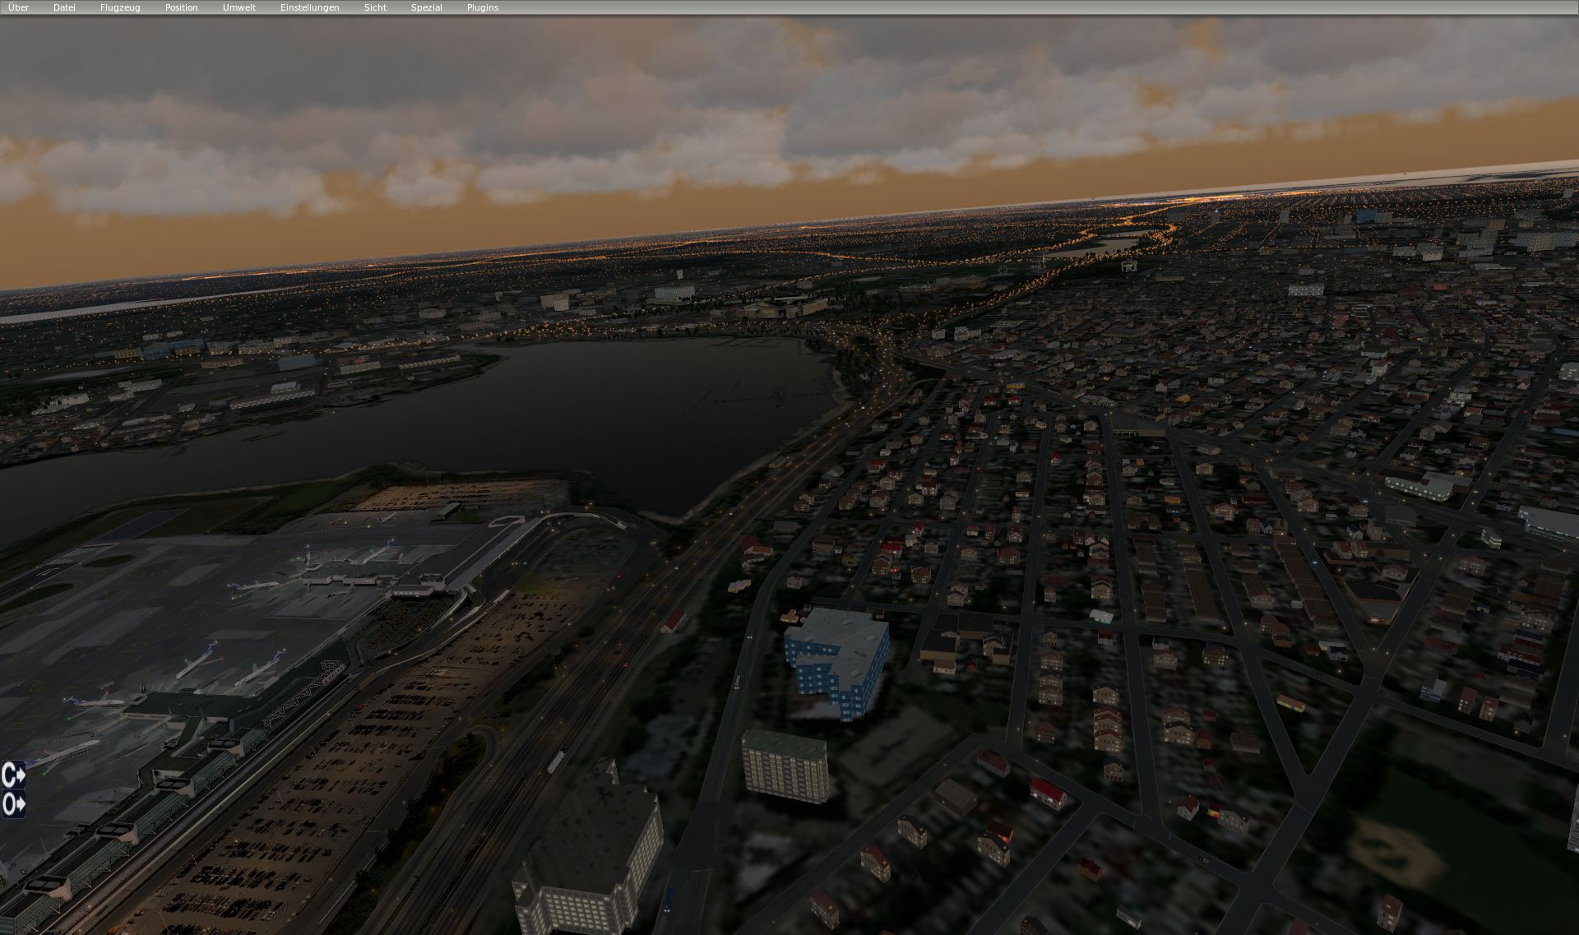Open the Plugins menu

tap(483, 7)
